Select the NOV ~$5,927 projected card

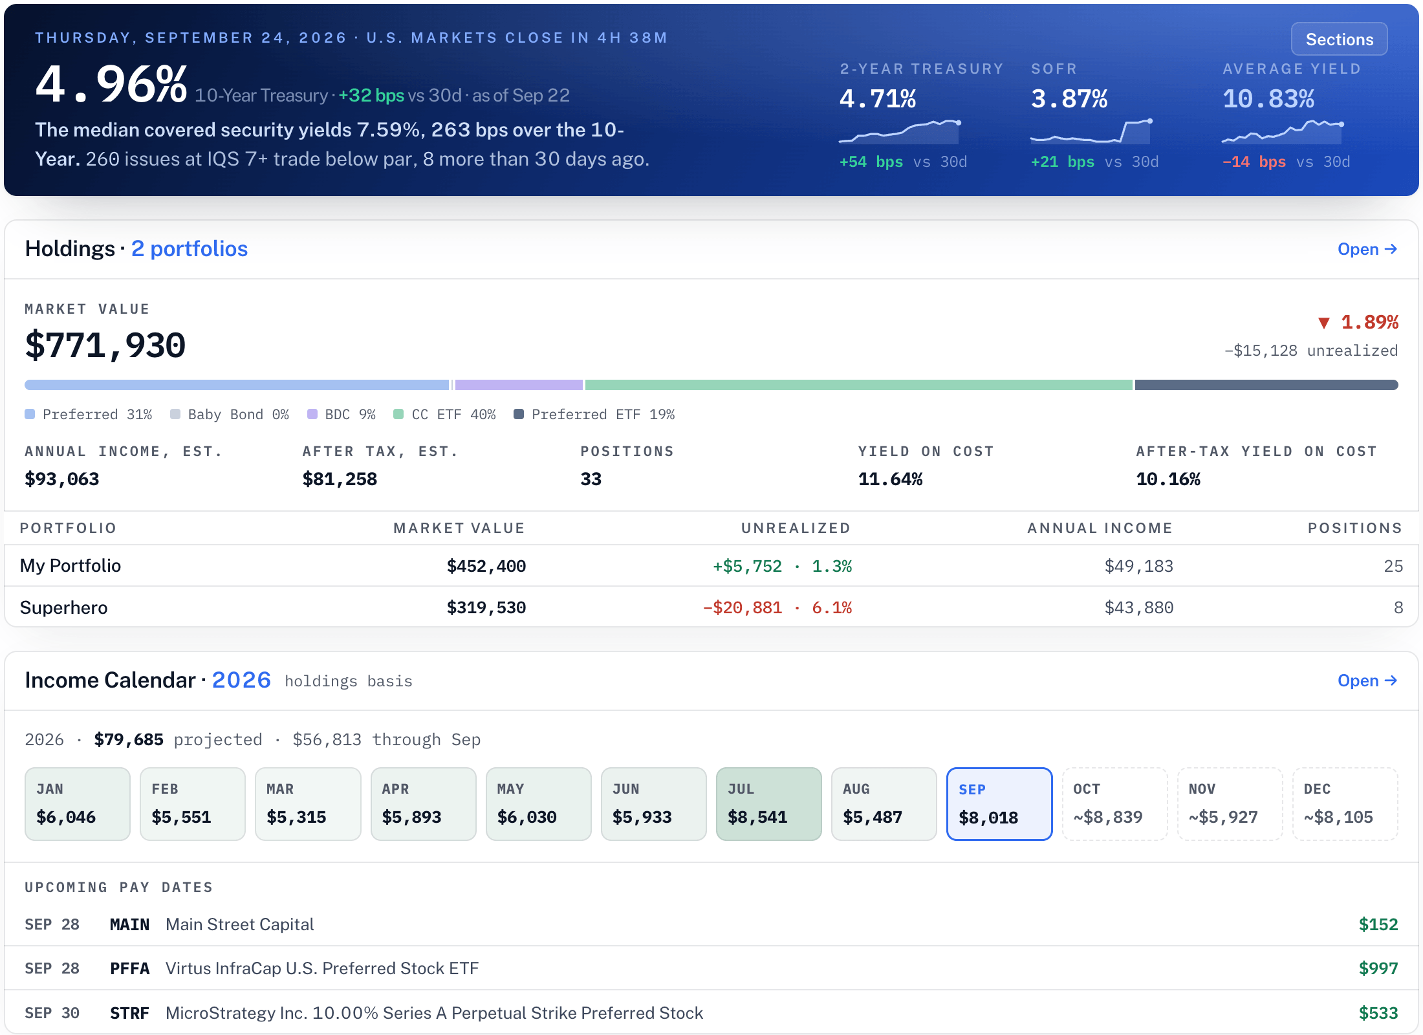click(1230, 804)
